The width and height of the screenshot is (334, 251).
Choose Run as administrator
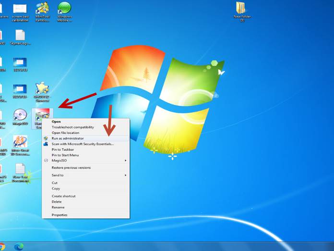(x=68, y=138)
